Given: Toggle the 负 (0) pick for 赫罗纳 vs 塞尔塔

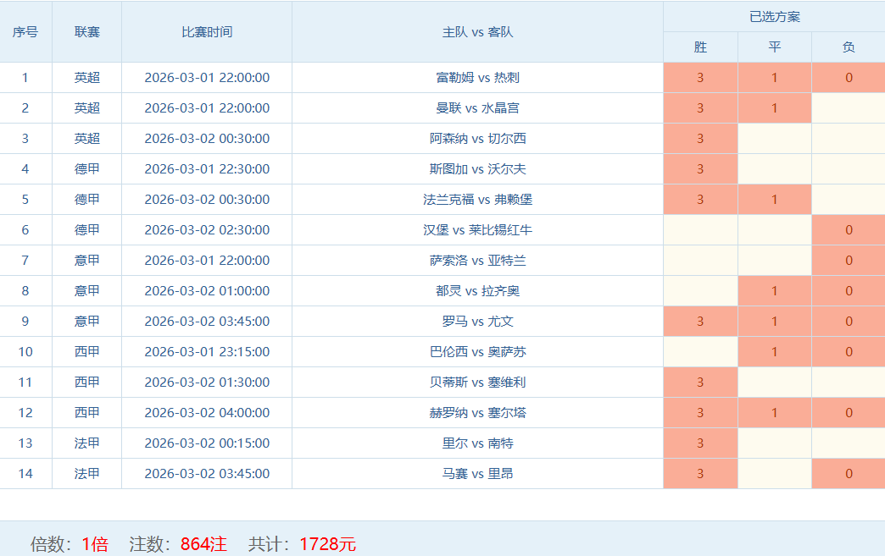Looking at the screenshot, I should (x=848, y=413).
